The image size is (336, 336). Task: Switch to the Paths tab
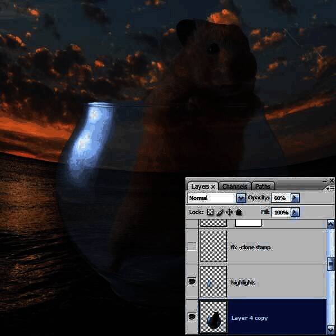[x=263, y=186]
